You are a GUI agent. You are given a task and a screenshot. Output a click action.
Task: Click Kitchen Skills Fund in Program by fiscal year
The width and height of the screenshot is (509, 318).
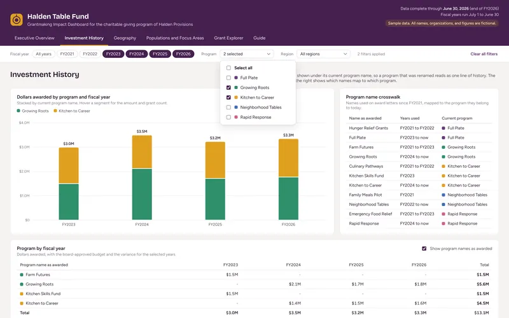tap(43, 294)
